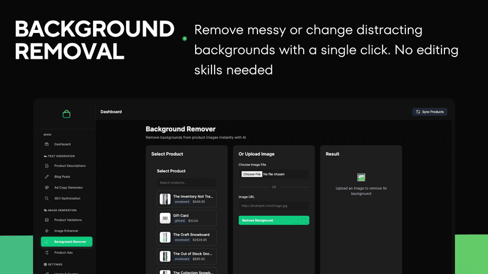Open the Dashboard menu label
The width and height of the screenshot is (488, 274).
pyautogui.click(x=62, y=144)
